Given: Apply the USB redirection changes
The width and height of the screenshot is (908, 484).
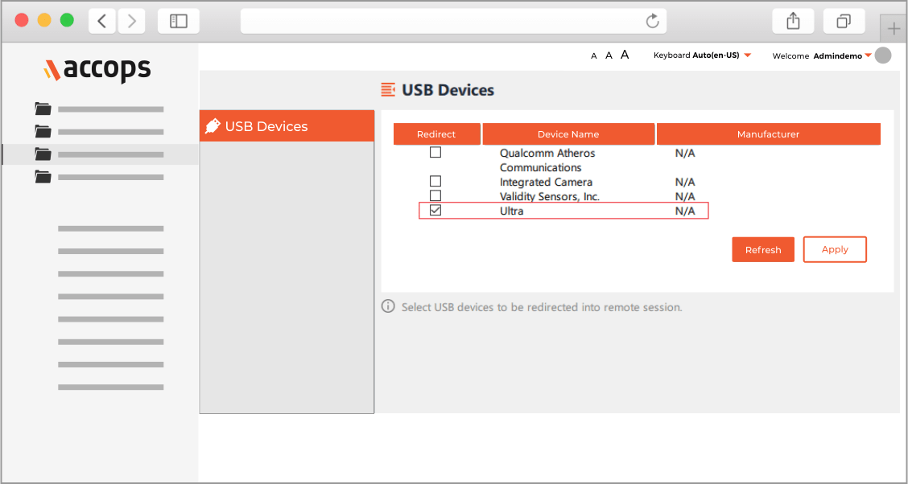Looking at the screenshot, I should click(835, 249).
